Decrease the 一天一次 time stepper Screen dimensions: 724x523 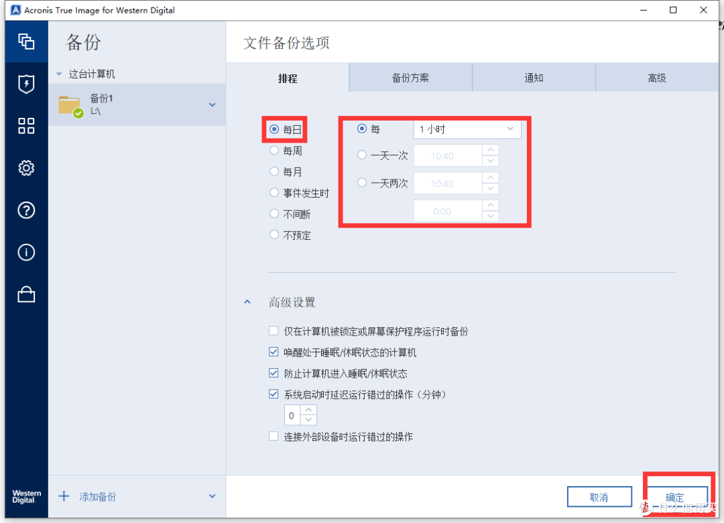(x=490, y=161)
